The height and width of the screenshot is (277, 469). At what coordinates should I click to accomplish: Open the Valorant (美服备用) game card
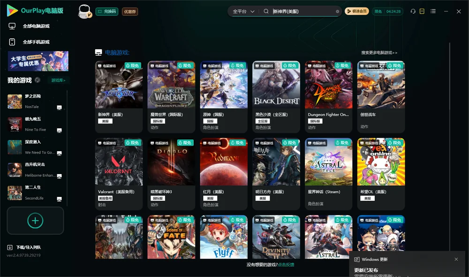[x=119, y=174]
